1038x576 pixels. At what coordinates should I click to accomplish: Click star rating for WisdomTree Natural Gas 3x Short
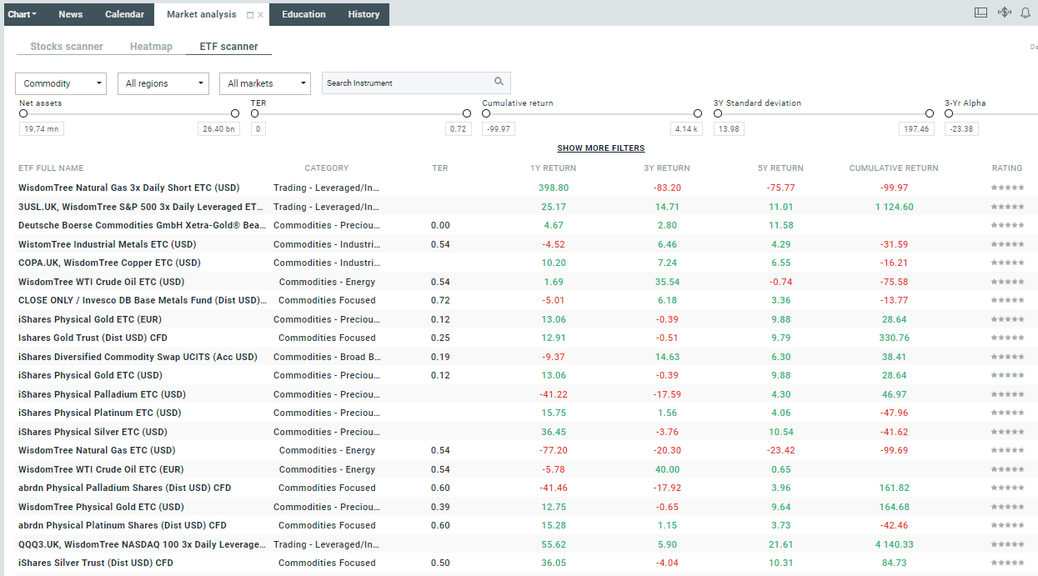[x=1007, y=188]
